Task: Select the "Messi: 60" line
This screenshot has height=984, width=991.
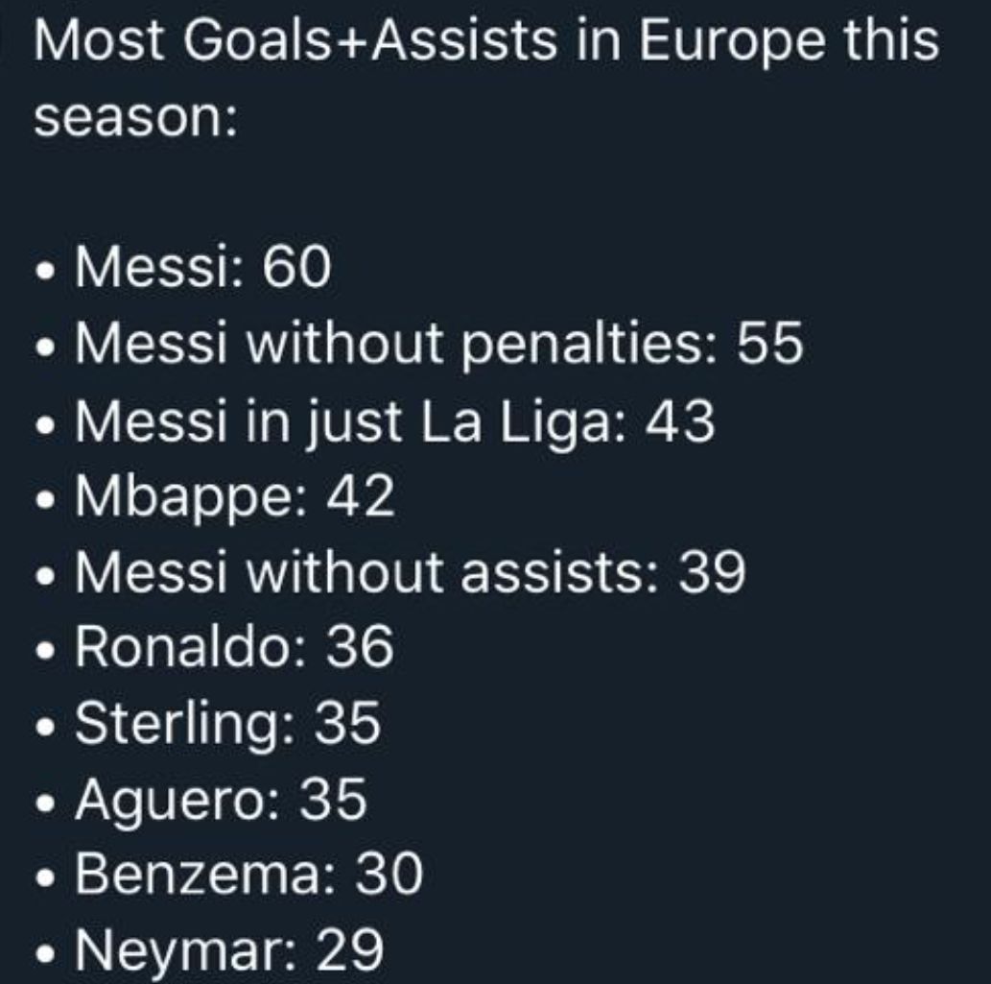Action: pyautogui.click(x=202, y=270)
